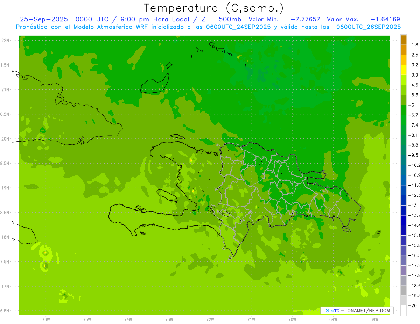This screenshot has height=324, width=420.
Task: Click the 'Valor Min. = -7.77657' readout
Action: (x=285, y=20)
